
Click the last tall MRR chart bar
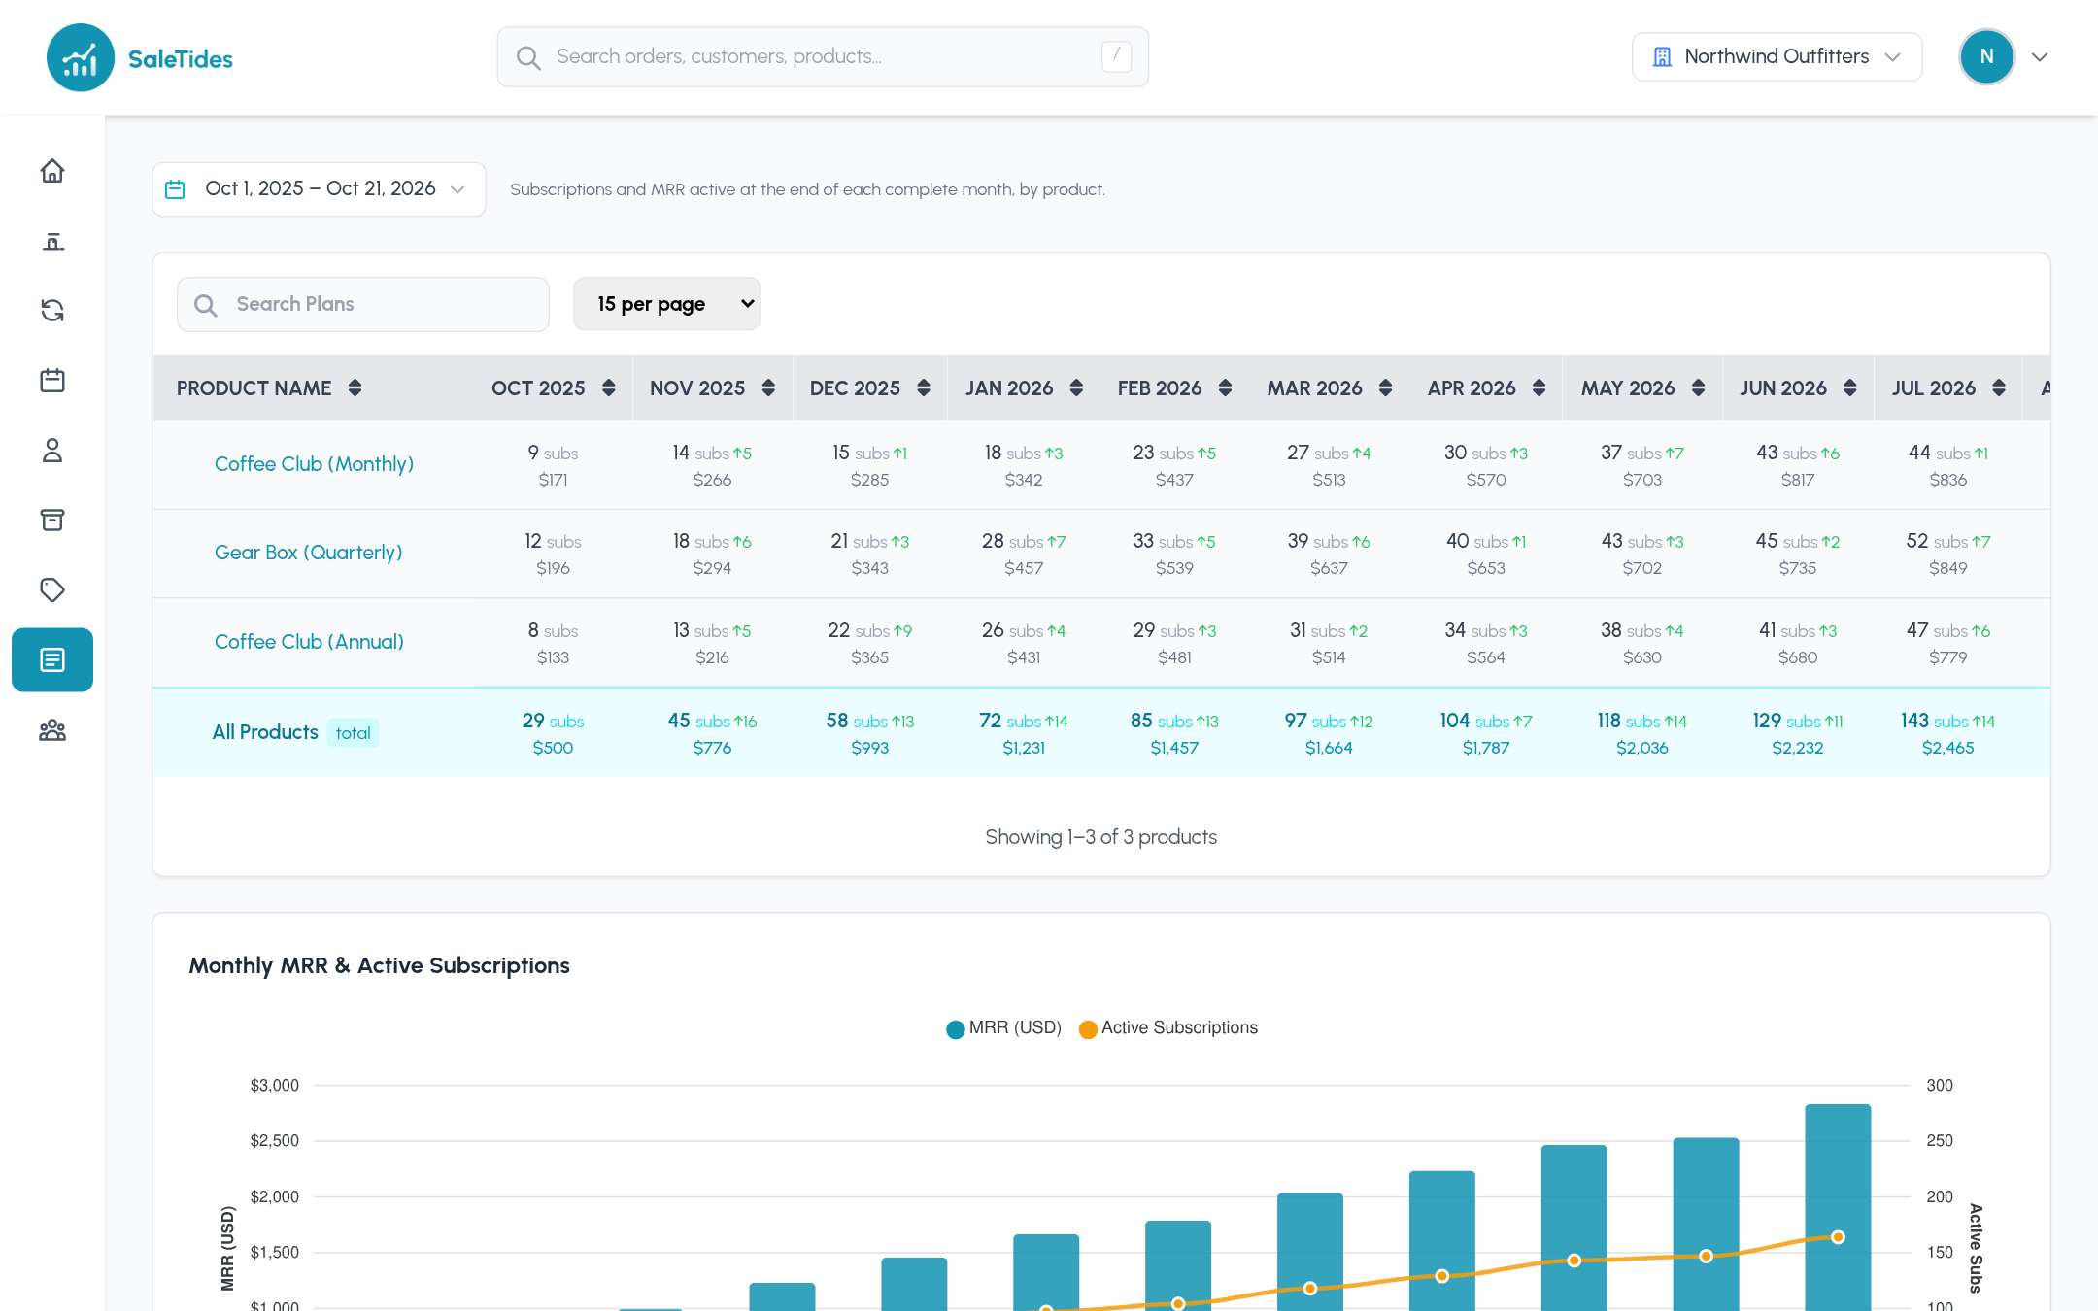1838,1207
